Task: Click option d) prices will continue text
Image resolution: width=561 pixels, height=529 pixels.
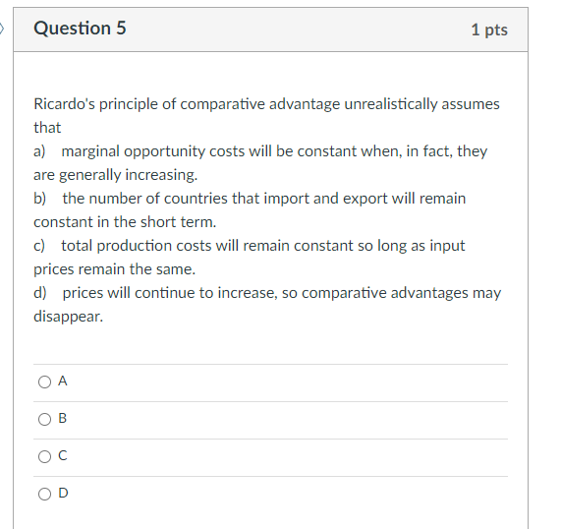Action: (x=267, y=305)
